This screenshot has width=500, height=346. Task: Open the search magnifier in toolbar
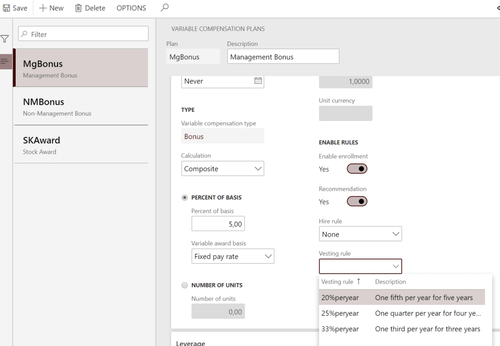pos(165,7)
